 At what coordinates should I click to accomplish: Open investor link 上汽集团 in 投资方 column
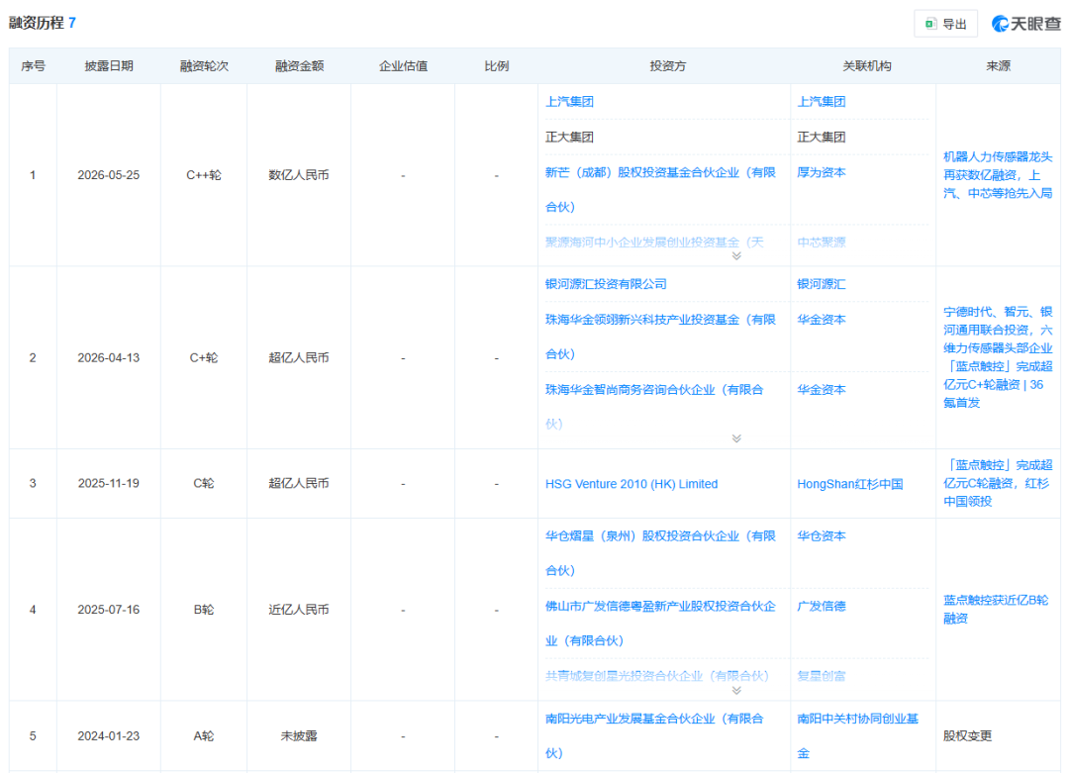coord(569,102)
